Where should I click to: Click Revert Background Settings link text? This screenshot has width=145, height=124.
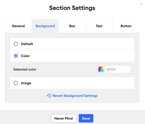[75, 96]
